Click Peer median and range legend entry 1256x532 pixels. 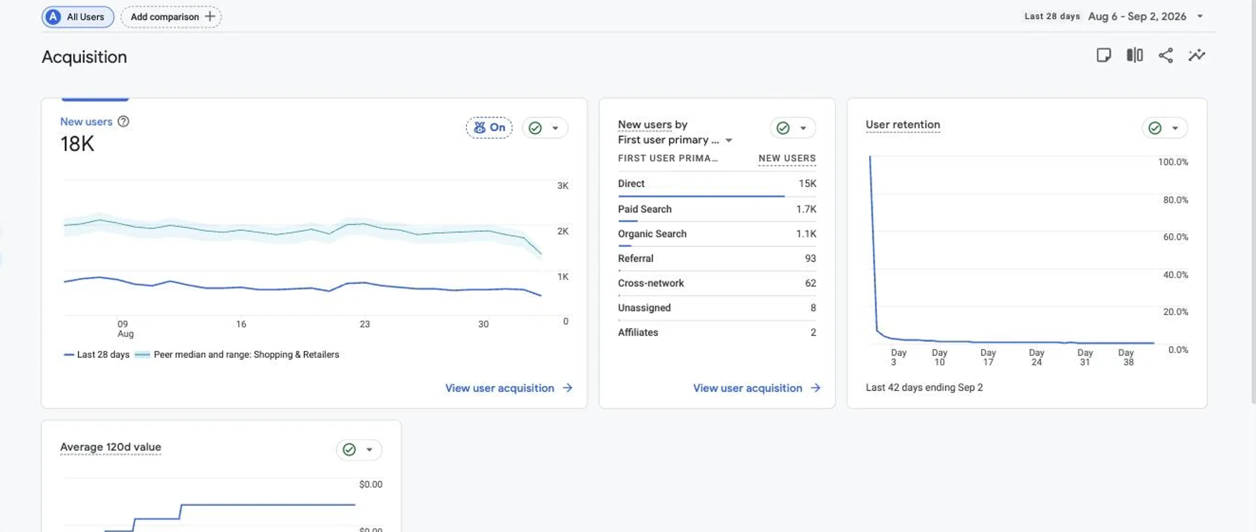click(237, 354)
